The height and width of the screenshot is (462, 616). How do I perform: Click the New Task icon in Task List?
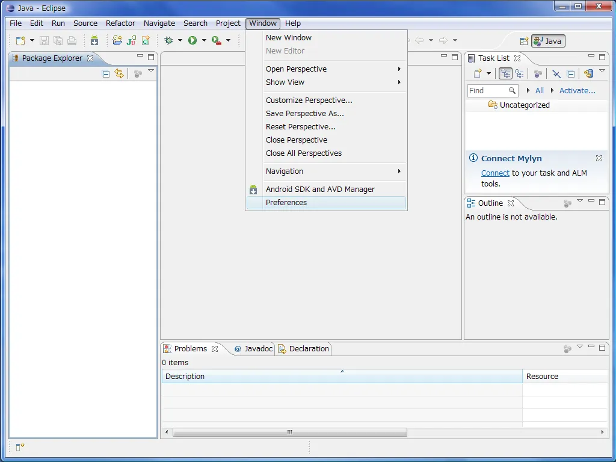click(x=477, y=73)
